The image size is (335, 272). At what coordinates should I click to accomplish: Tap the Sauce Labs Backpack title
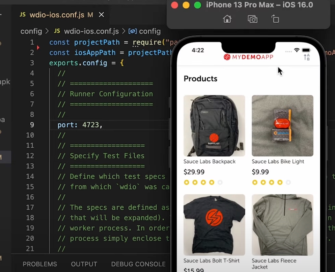coord(209,162)
